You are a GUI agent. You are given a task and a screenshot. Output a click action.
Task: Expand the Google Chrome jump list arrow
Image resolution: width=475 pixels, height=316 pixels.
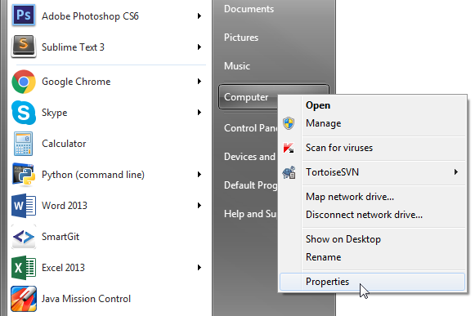tap(199, 81)
